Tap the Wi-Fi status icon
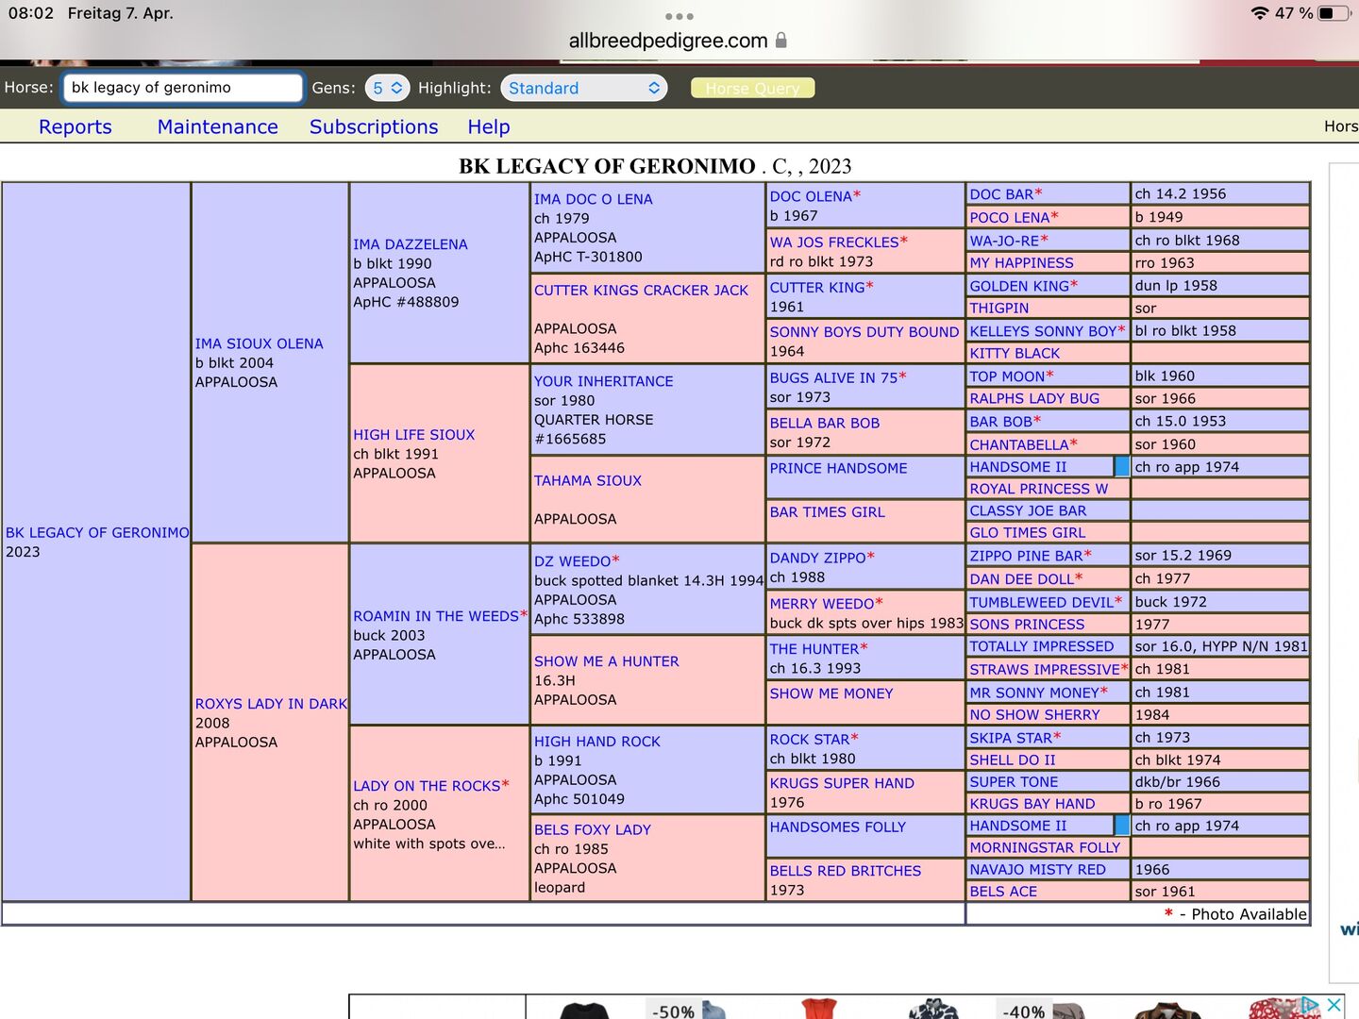 [1259, 13]
